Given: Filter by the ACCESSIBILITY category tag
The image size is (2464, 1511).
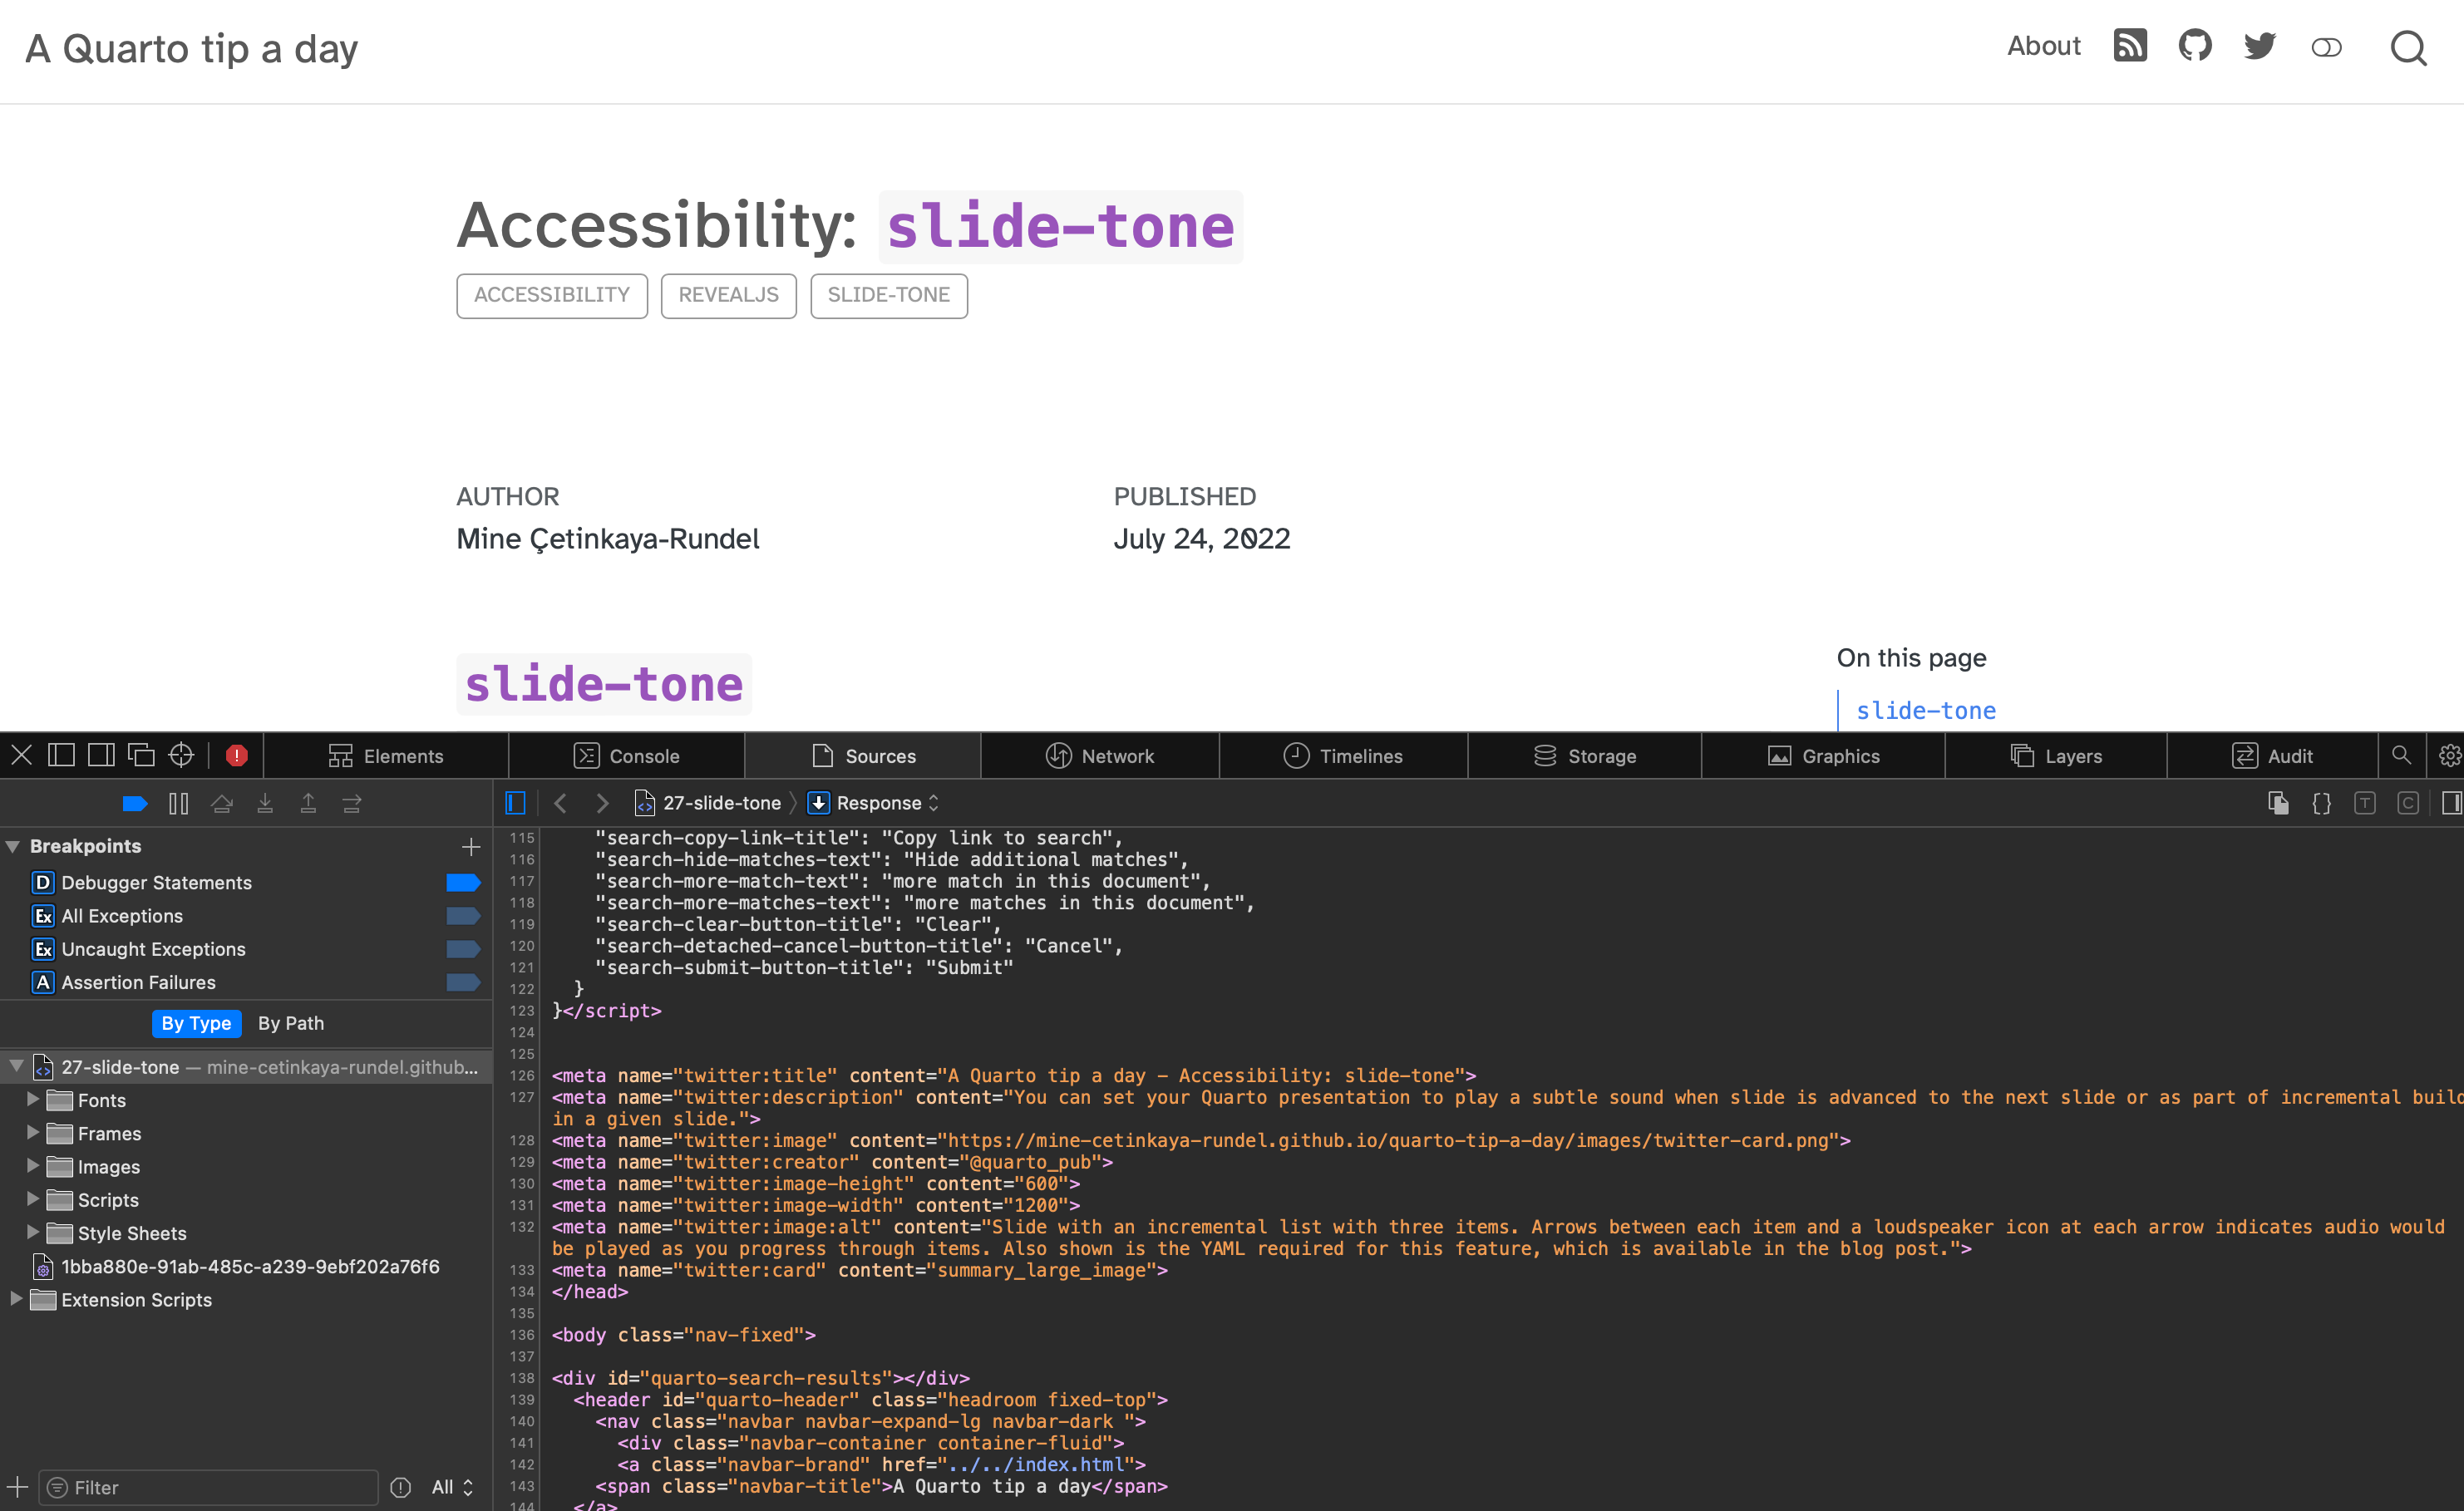Looking at the screenshot, I should click(552, 295).
